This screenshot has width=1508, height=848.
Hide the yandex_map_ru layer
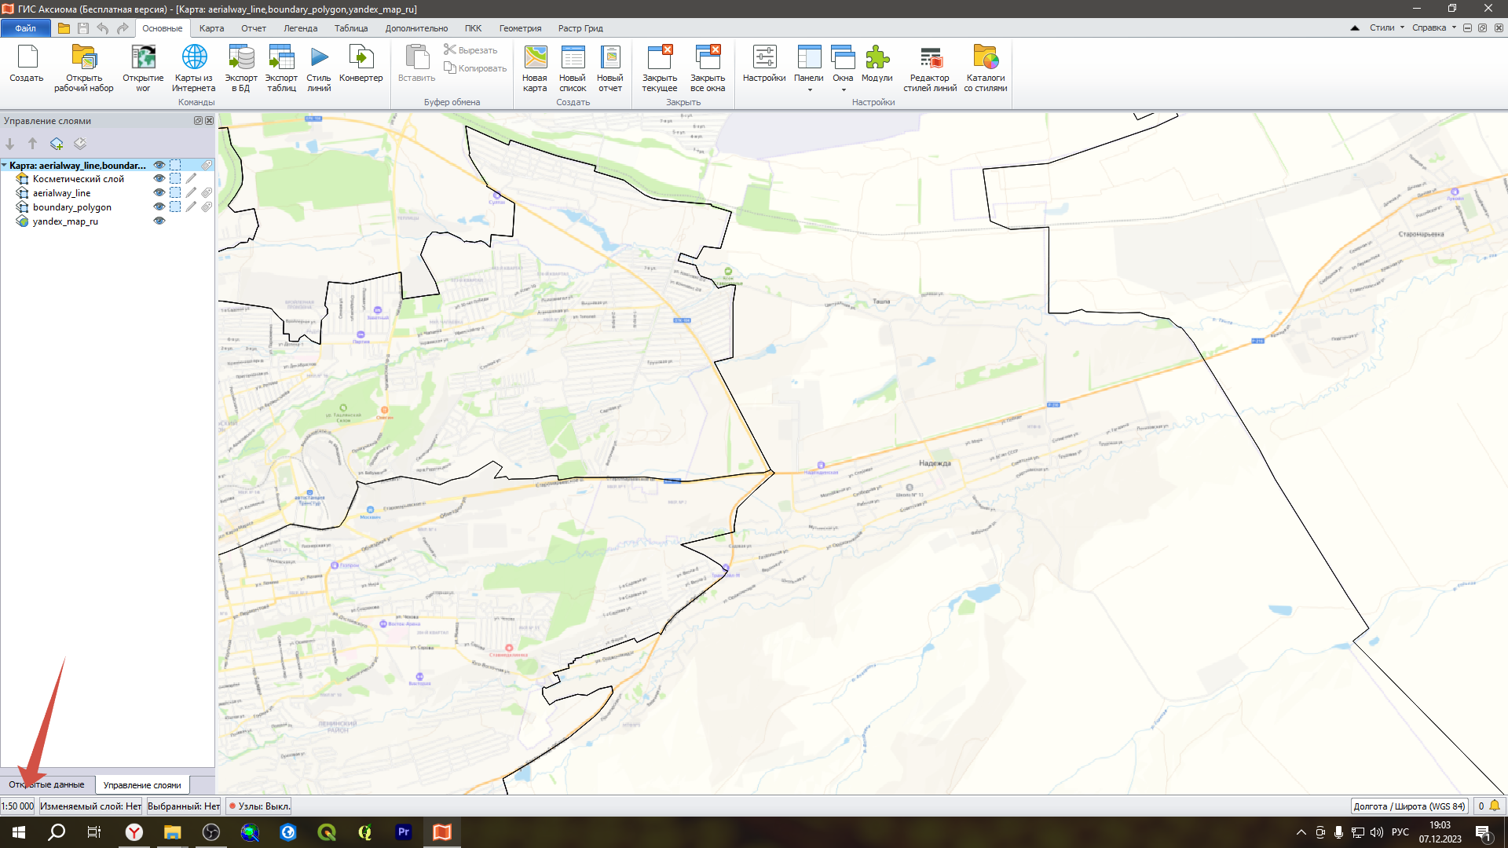(159, 221)
